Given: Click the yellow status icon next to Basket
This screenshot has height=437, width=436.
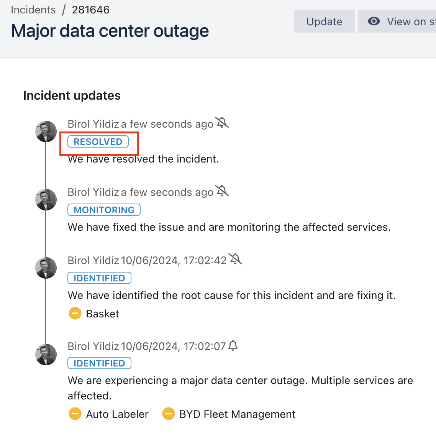Looking at the screenshot, I should click(75, 314).
